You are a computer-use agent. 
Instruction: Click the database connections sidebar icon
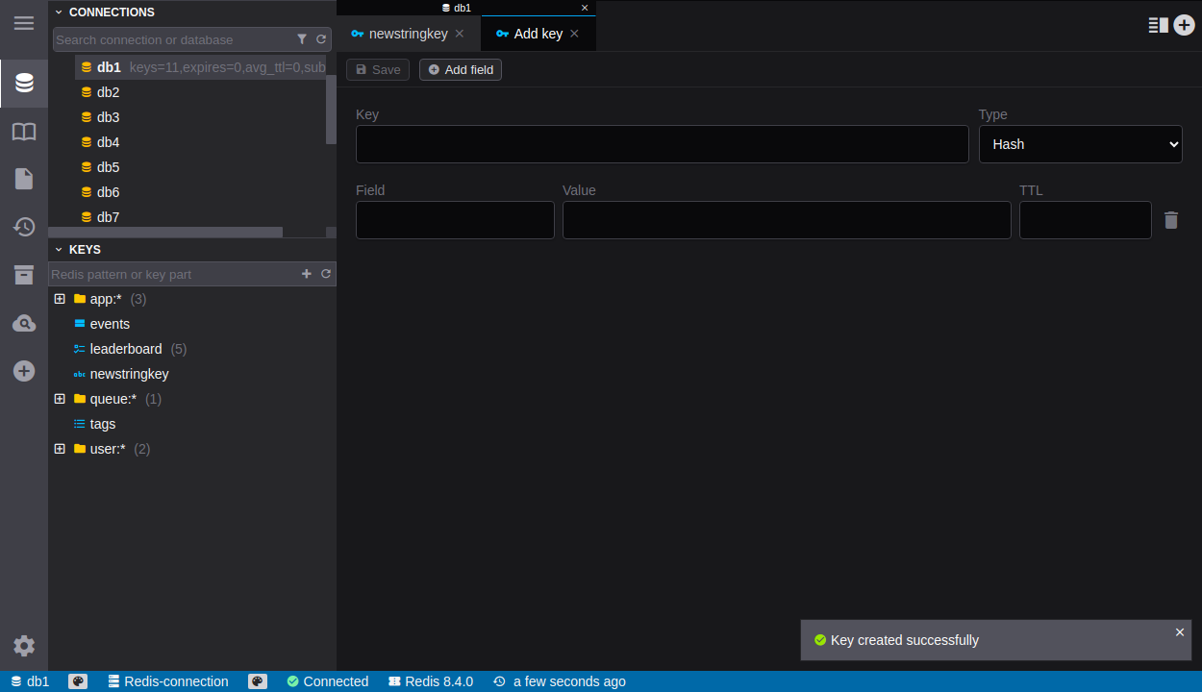(x=24, y=84)
